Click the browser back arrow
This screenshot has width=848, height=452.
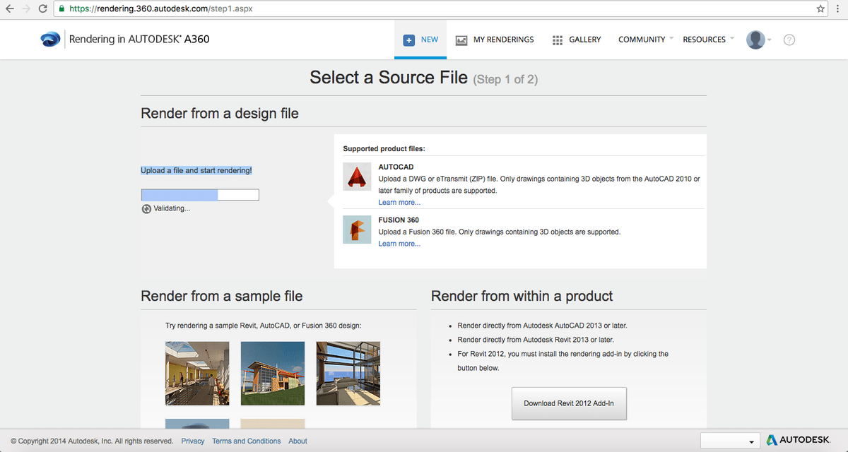tap(10, 9)
